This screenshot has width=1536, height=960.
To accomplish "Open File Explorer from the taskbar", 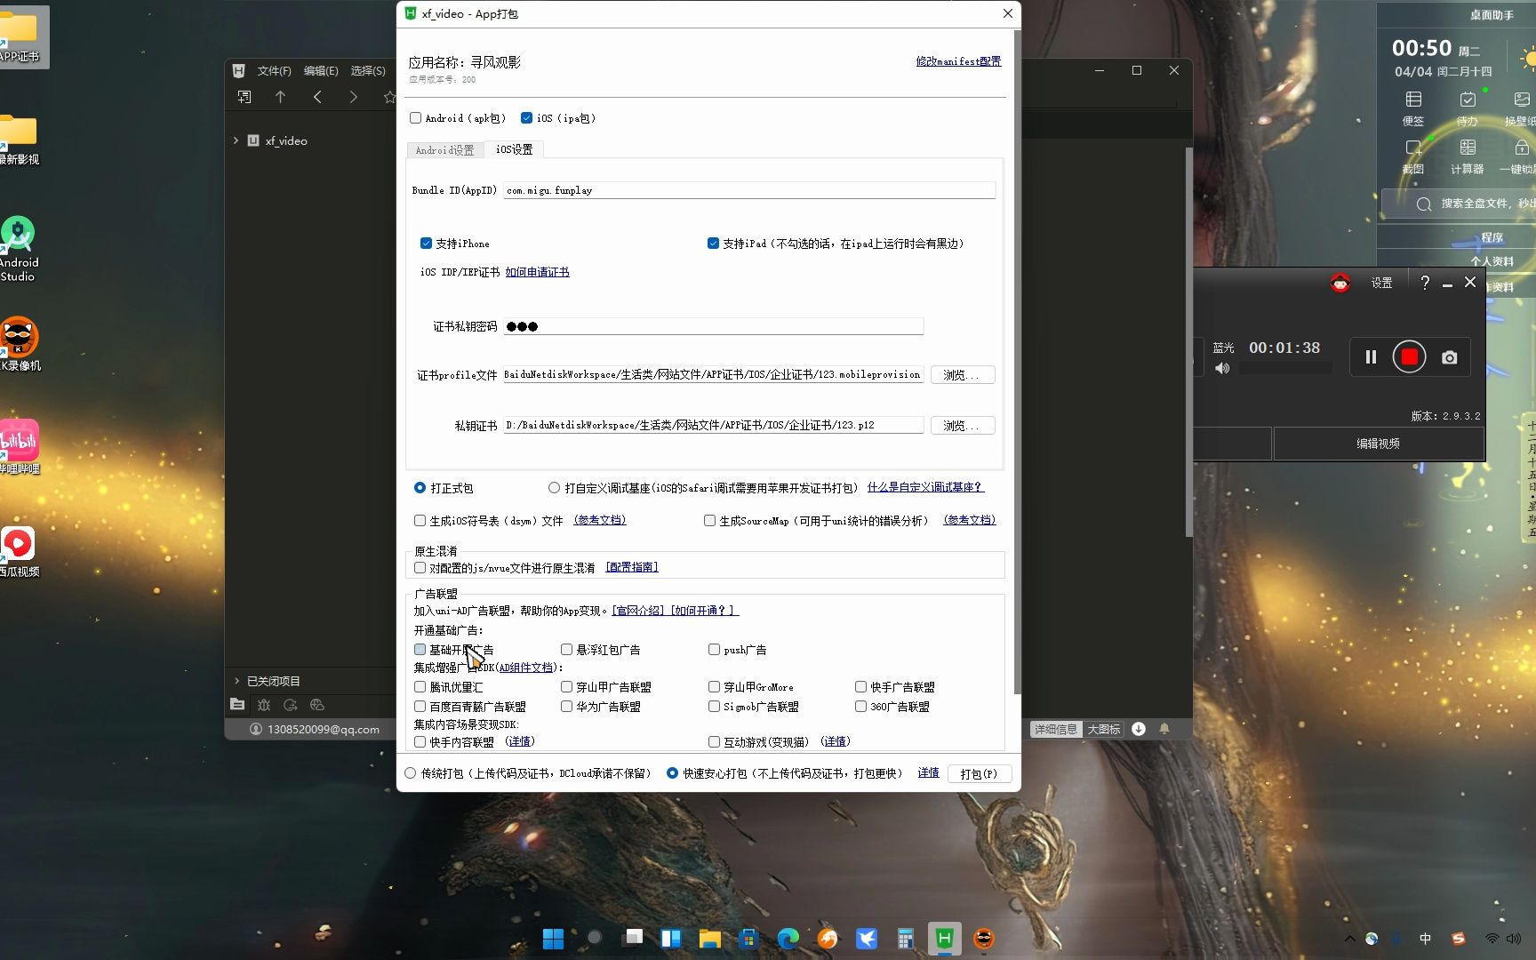I will [709, 939].
